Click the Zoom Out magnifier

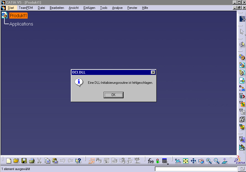click(217, 161)
